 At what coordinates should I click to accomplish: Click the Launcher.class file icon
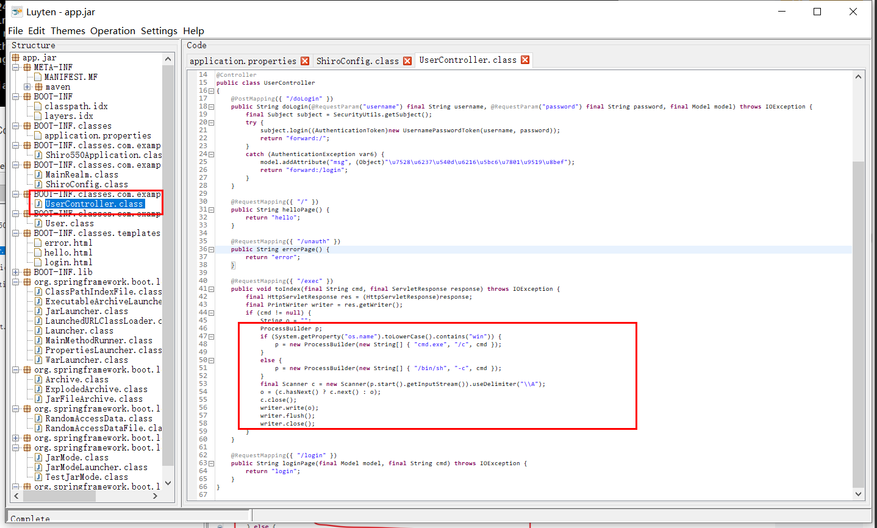(38, 330)
